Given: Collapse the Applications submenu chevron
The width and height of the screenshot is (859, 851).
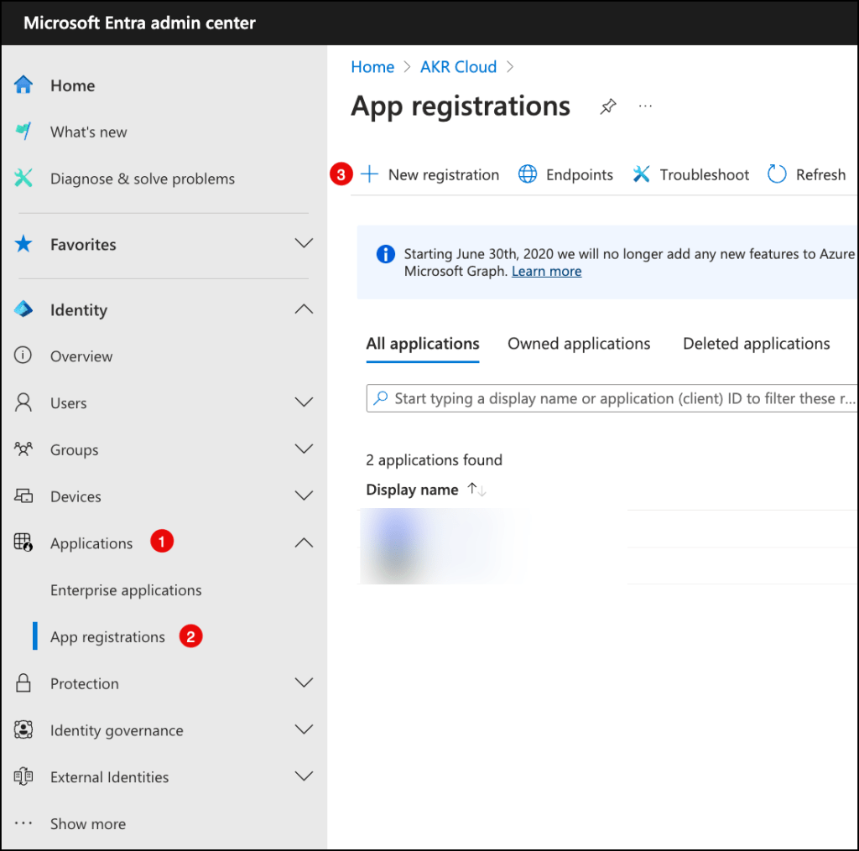Looking at the screenshot, I should click(x=304, y=542).
